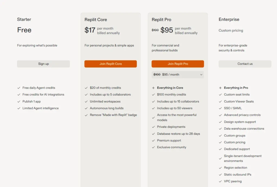Click the Sign up button
Viewport: 277px width, 187px height.
(x=43, y=64)
